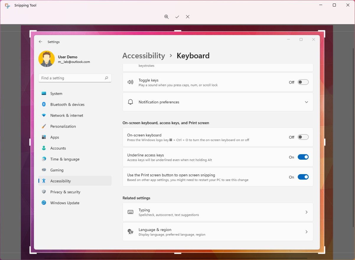Image resolution: width=355 pixels, height=260 pixels.
Task: Confirm the snip with the checkmark
Action: (177, 17)
